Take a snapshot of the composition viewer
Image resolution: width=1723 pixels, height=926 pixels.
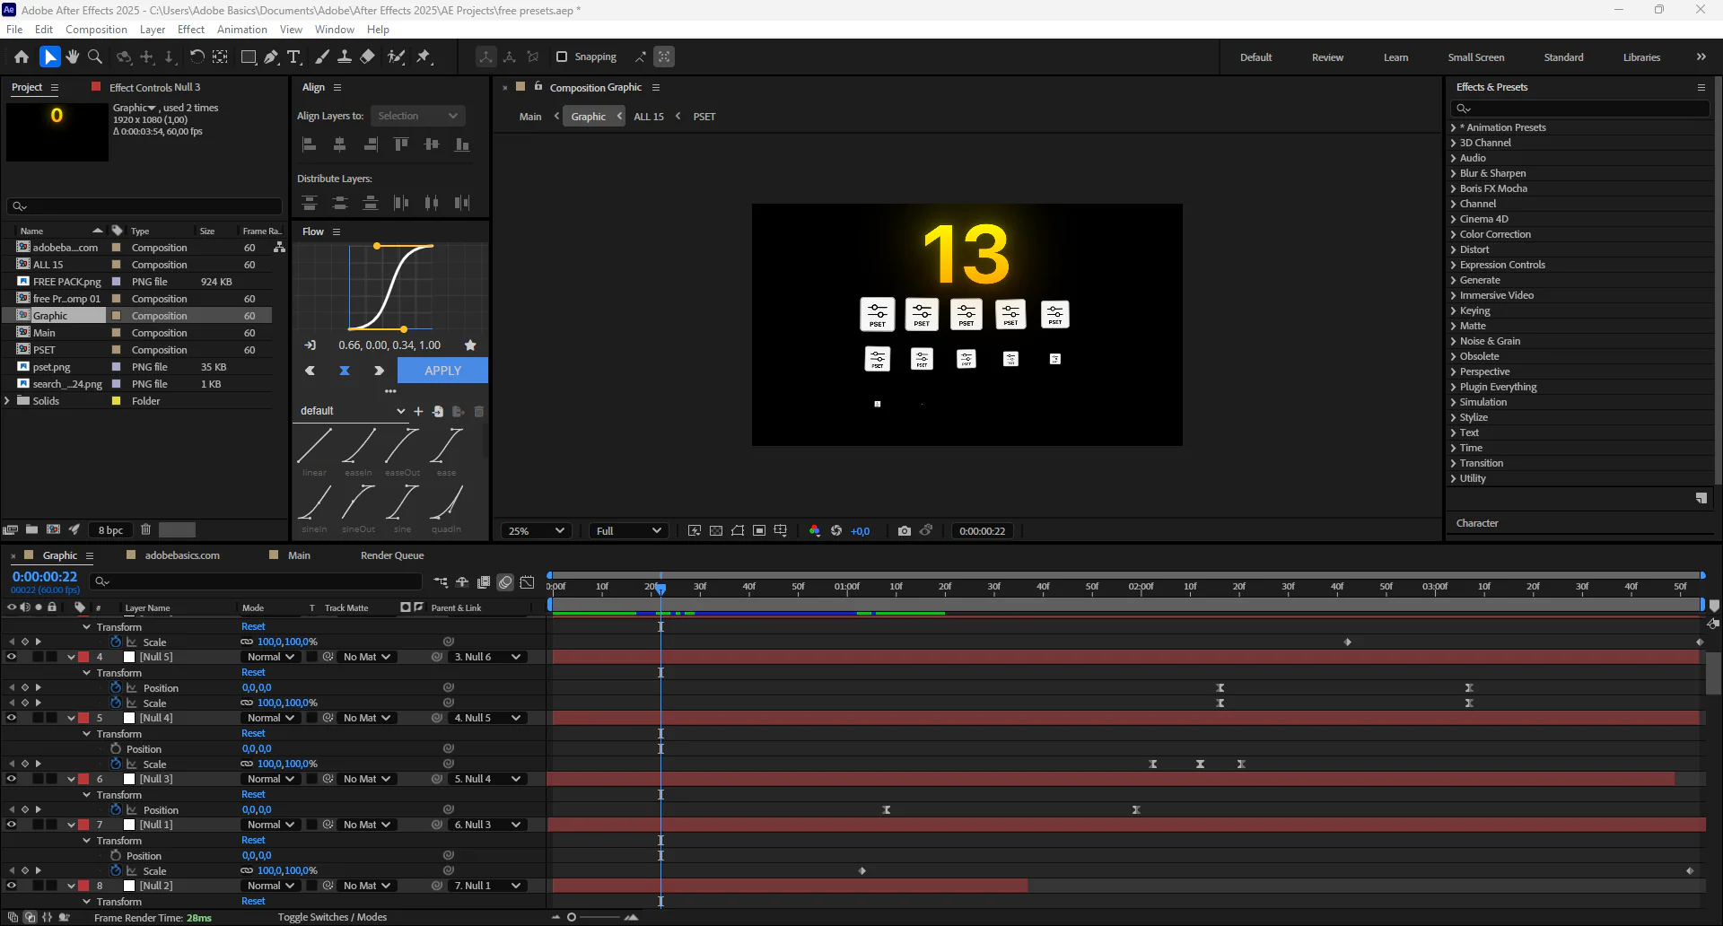[905, 530]
